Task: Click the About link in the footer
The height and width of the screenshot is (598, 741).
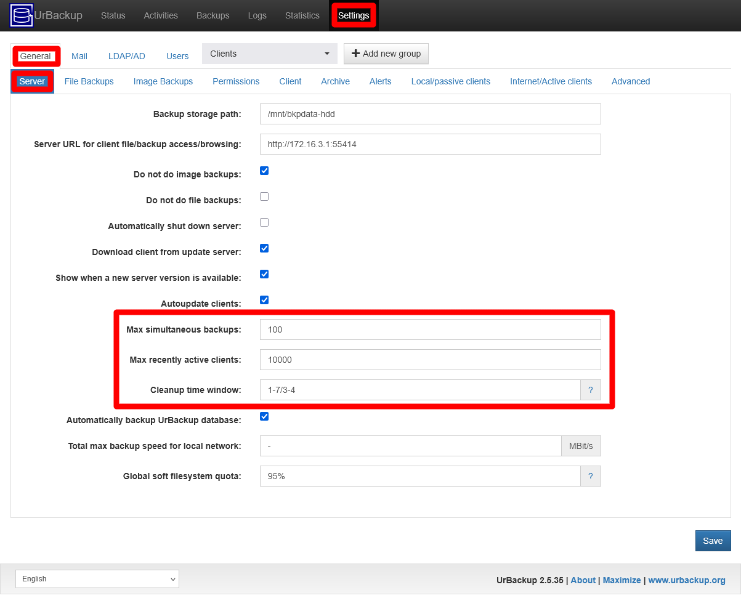Action: click(x=583, y=580)
